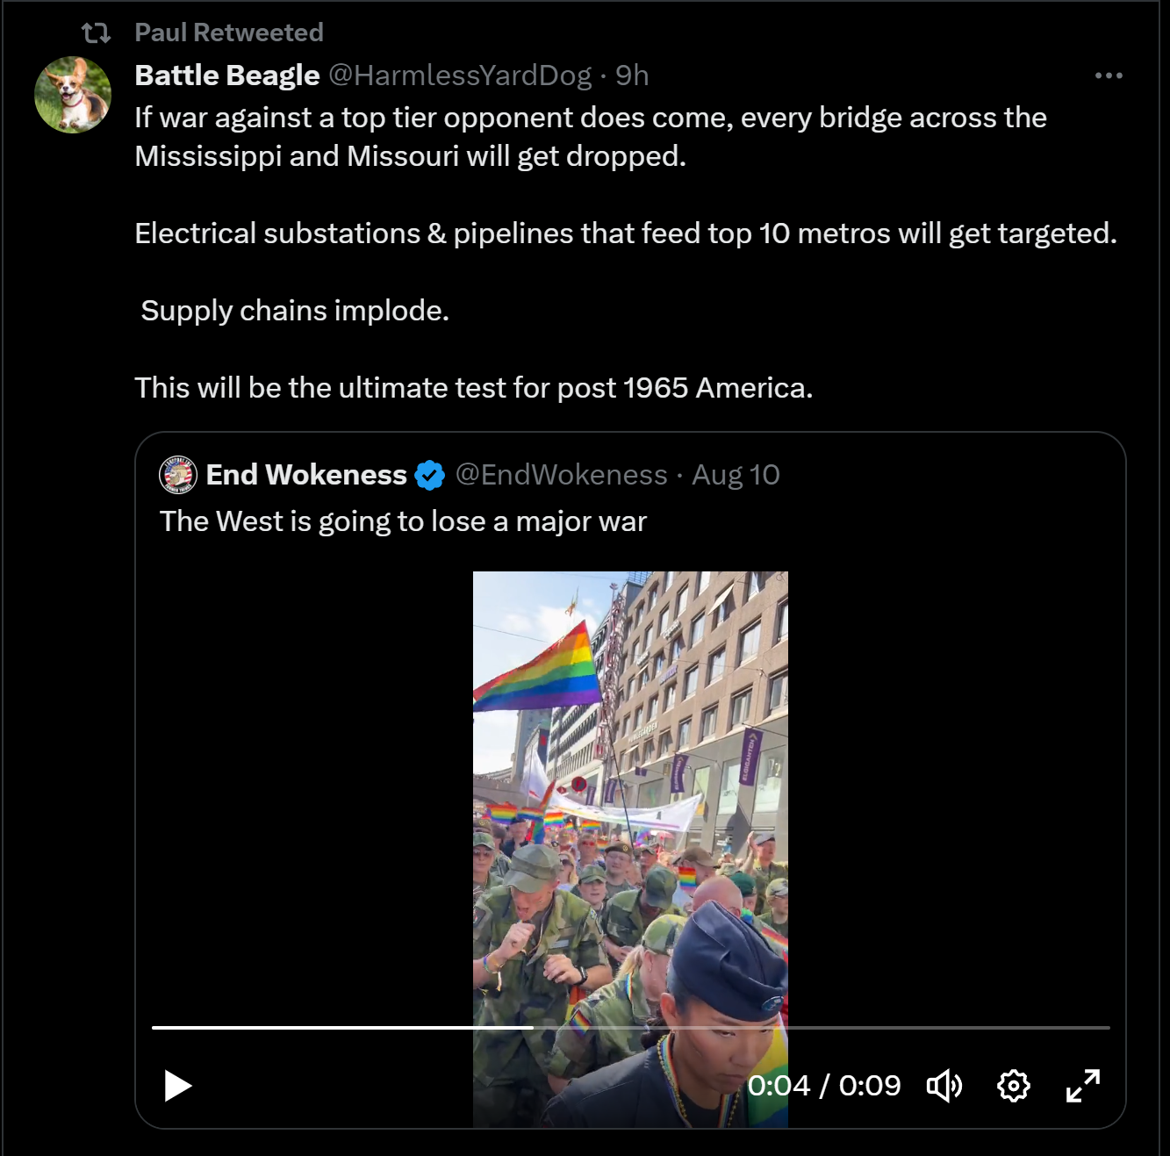1170x1156 pixels.
Task: Open End Wokeness avatar icon
Action: [x=178, y=475]
